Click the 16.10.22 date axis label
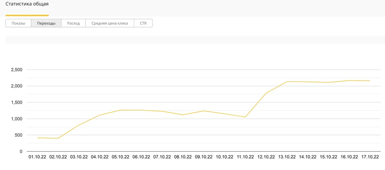385x170 pixels. pos(349,157)
